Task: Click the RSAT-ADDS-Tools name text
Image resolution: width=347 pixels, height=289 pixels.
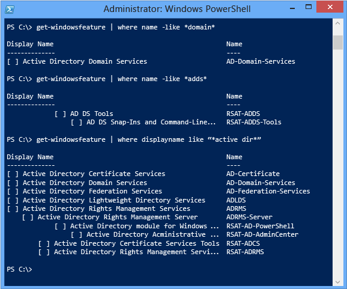Action: click(x=253, y=122)
